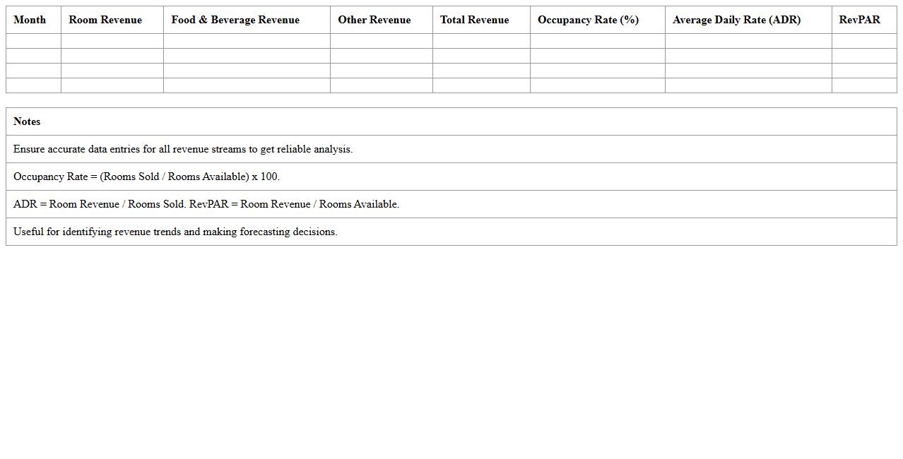Select the Other Revenue column header
The height and width of the screenshot is (459, 903).
374,20
